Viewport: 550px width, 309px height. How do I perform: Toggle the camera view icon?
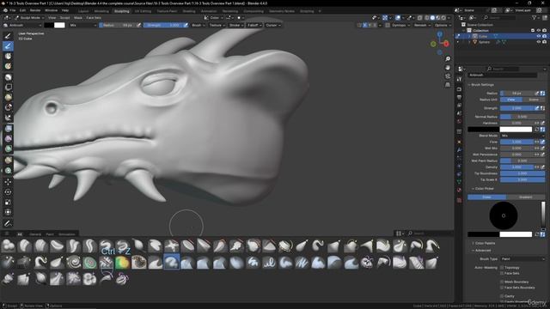click(x=448, y=76)
